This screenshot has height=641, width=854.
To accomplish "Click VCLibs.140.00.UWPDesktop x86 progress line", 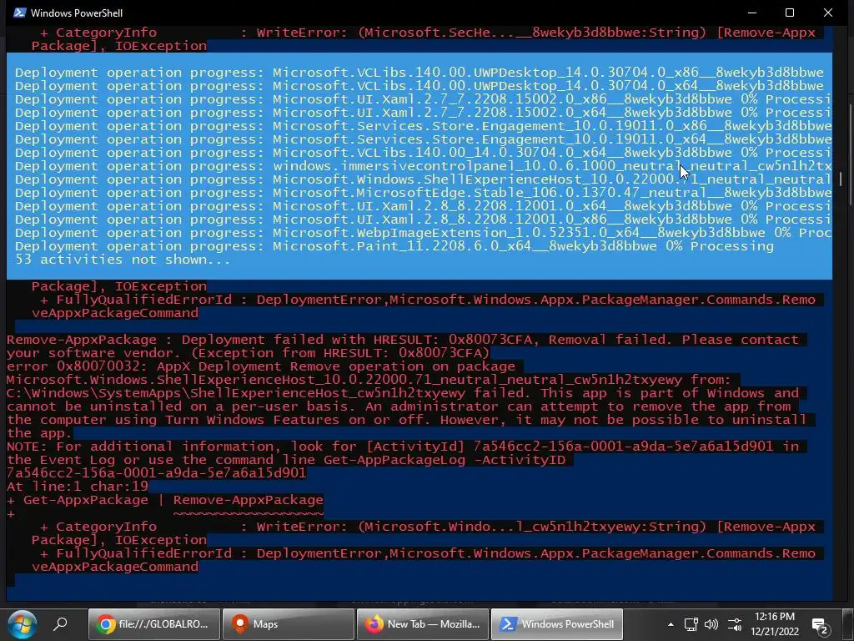I will click(x=419, y=73).
